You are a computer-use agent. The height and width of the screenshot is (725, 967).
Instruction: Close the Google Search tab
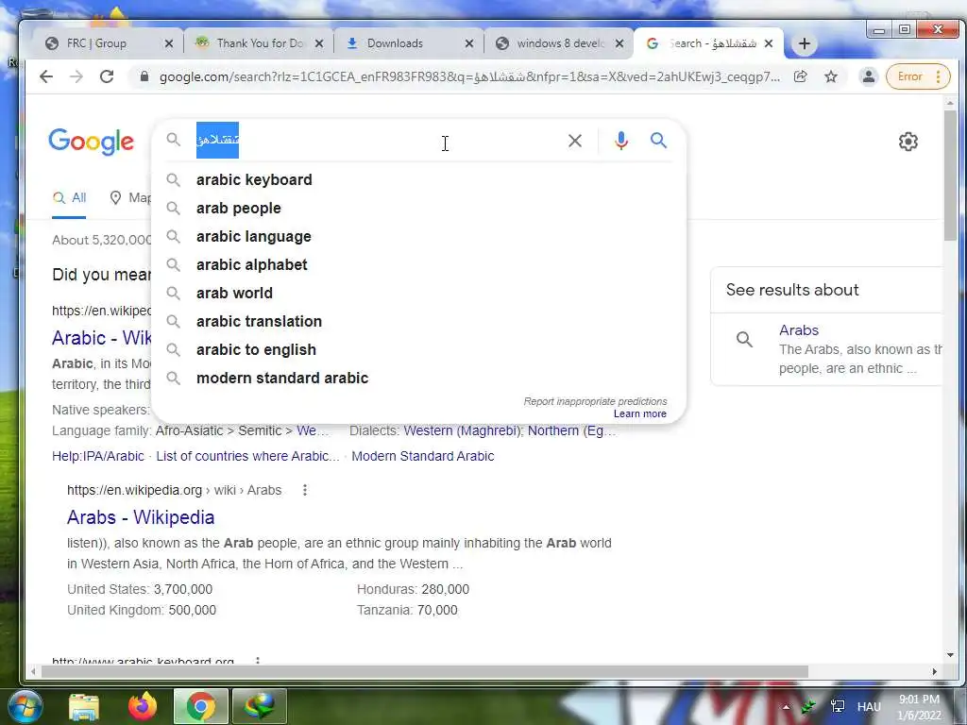pyautogui.click(x=769, y=43)
